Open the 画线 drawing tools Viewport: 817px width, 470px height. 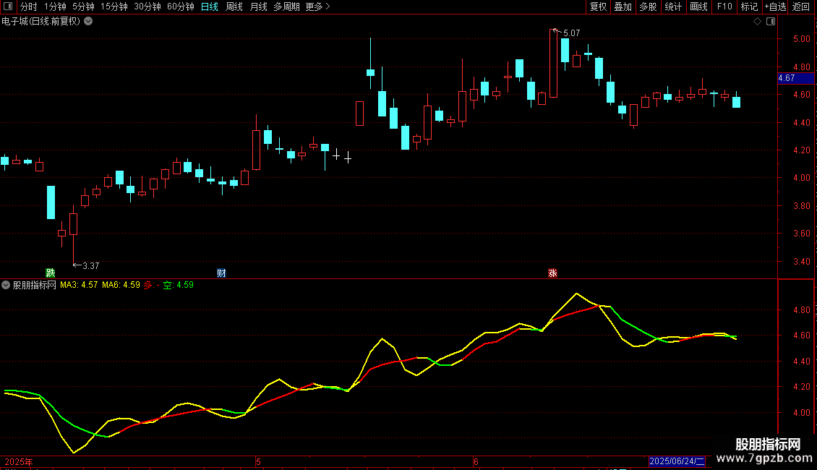tap(698, 7)
